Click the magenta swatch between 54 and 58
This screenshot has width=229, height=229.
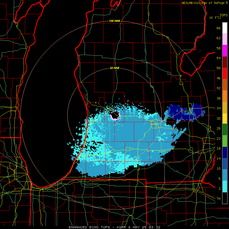225,51
